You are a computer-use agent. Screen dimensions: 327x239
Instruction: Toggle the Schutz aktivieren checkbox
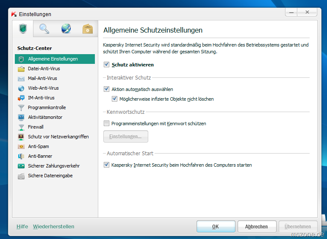(106, 65)
